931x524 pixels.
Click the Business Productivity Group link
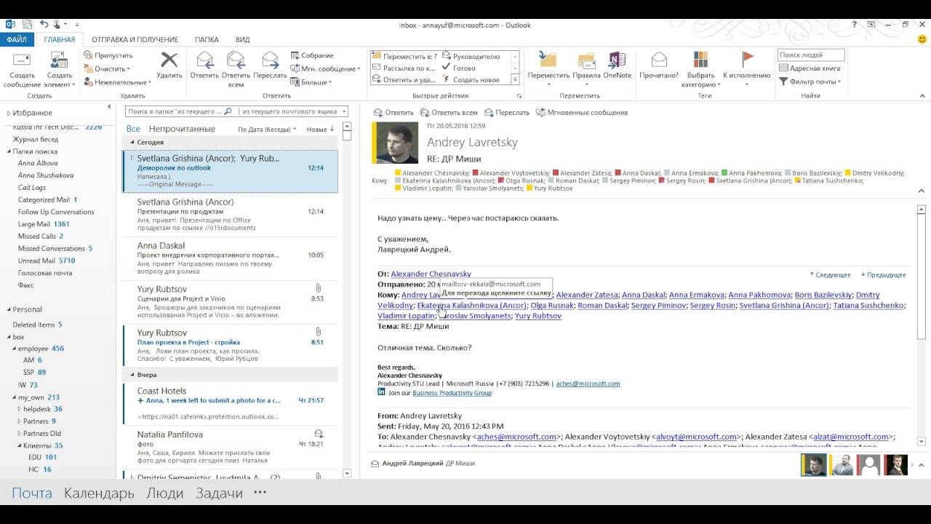(x=452, y=393)
